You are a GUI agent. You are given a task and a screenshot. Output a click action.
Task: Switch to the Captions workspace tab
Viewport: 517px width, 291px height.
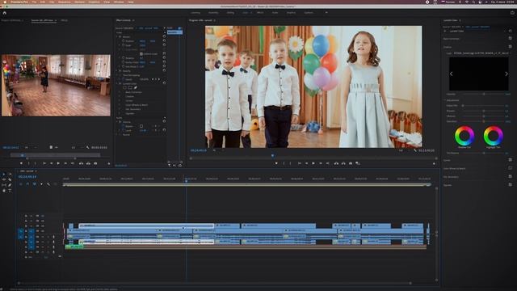(x=309, y=13)
